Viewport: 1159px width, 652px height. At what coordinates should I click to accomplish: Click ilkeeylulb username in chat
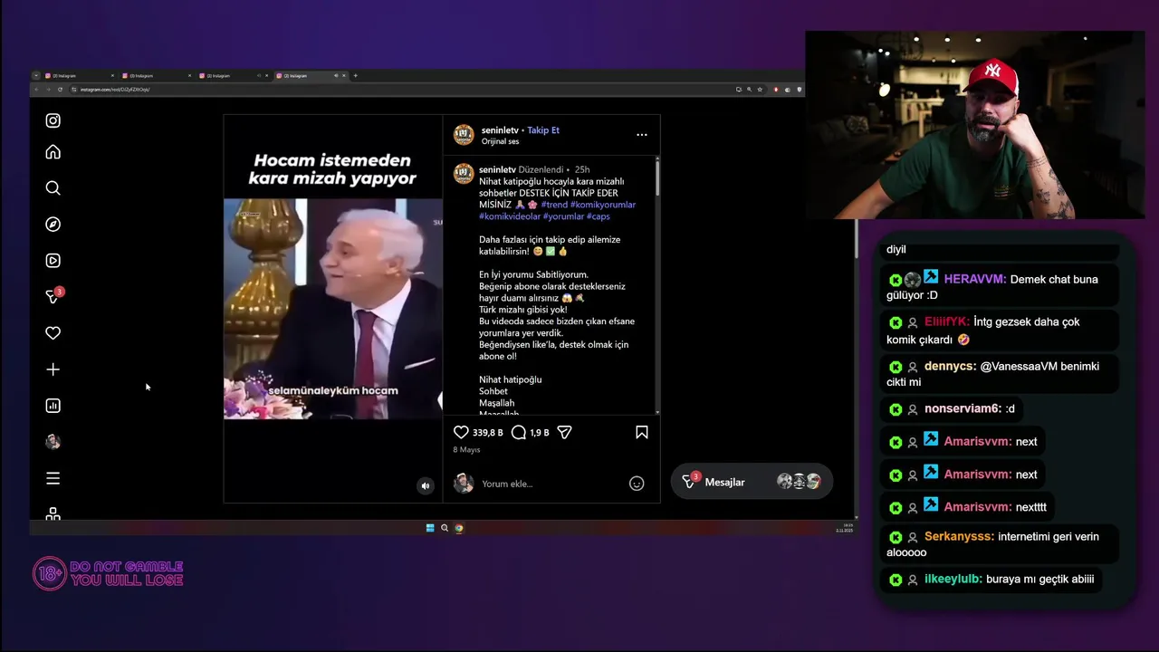pyautogui.click(x=953, y=579)
